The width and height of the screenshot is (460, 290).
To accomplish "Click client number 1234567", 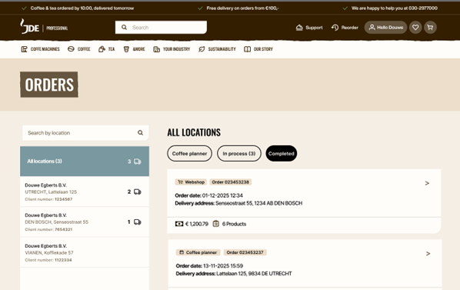I will [63, 199].
